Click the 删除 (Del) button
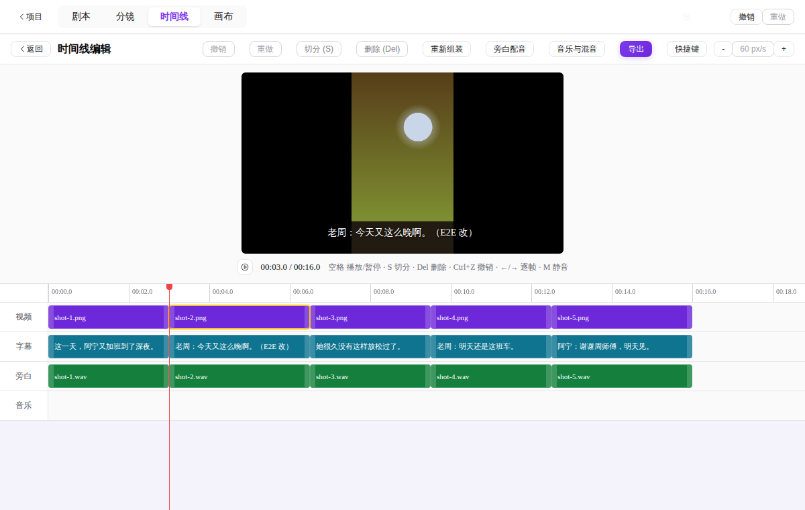The height and width of the screenshot is (510, 805). tap(382, 49)
